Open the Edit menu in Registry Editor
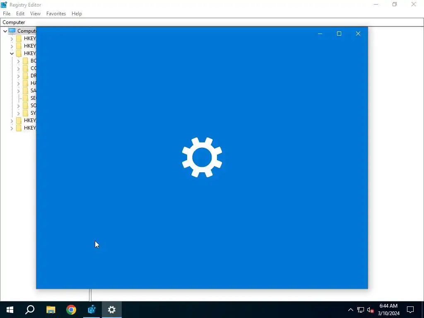The height and width of the screenshot is (318, 424). tap(20, 14)
